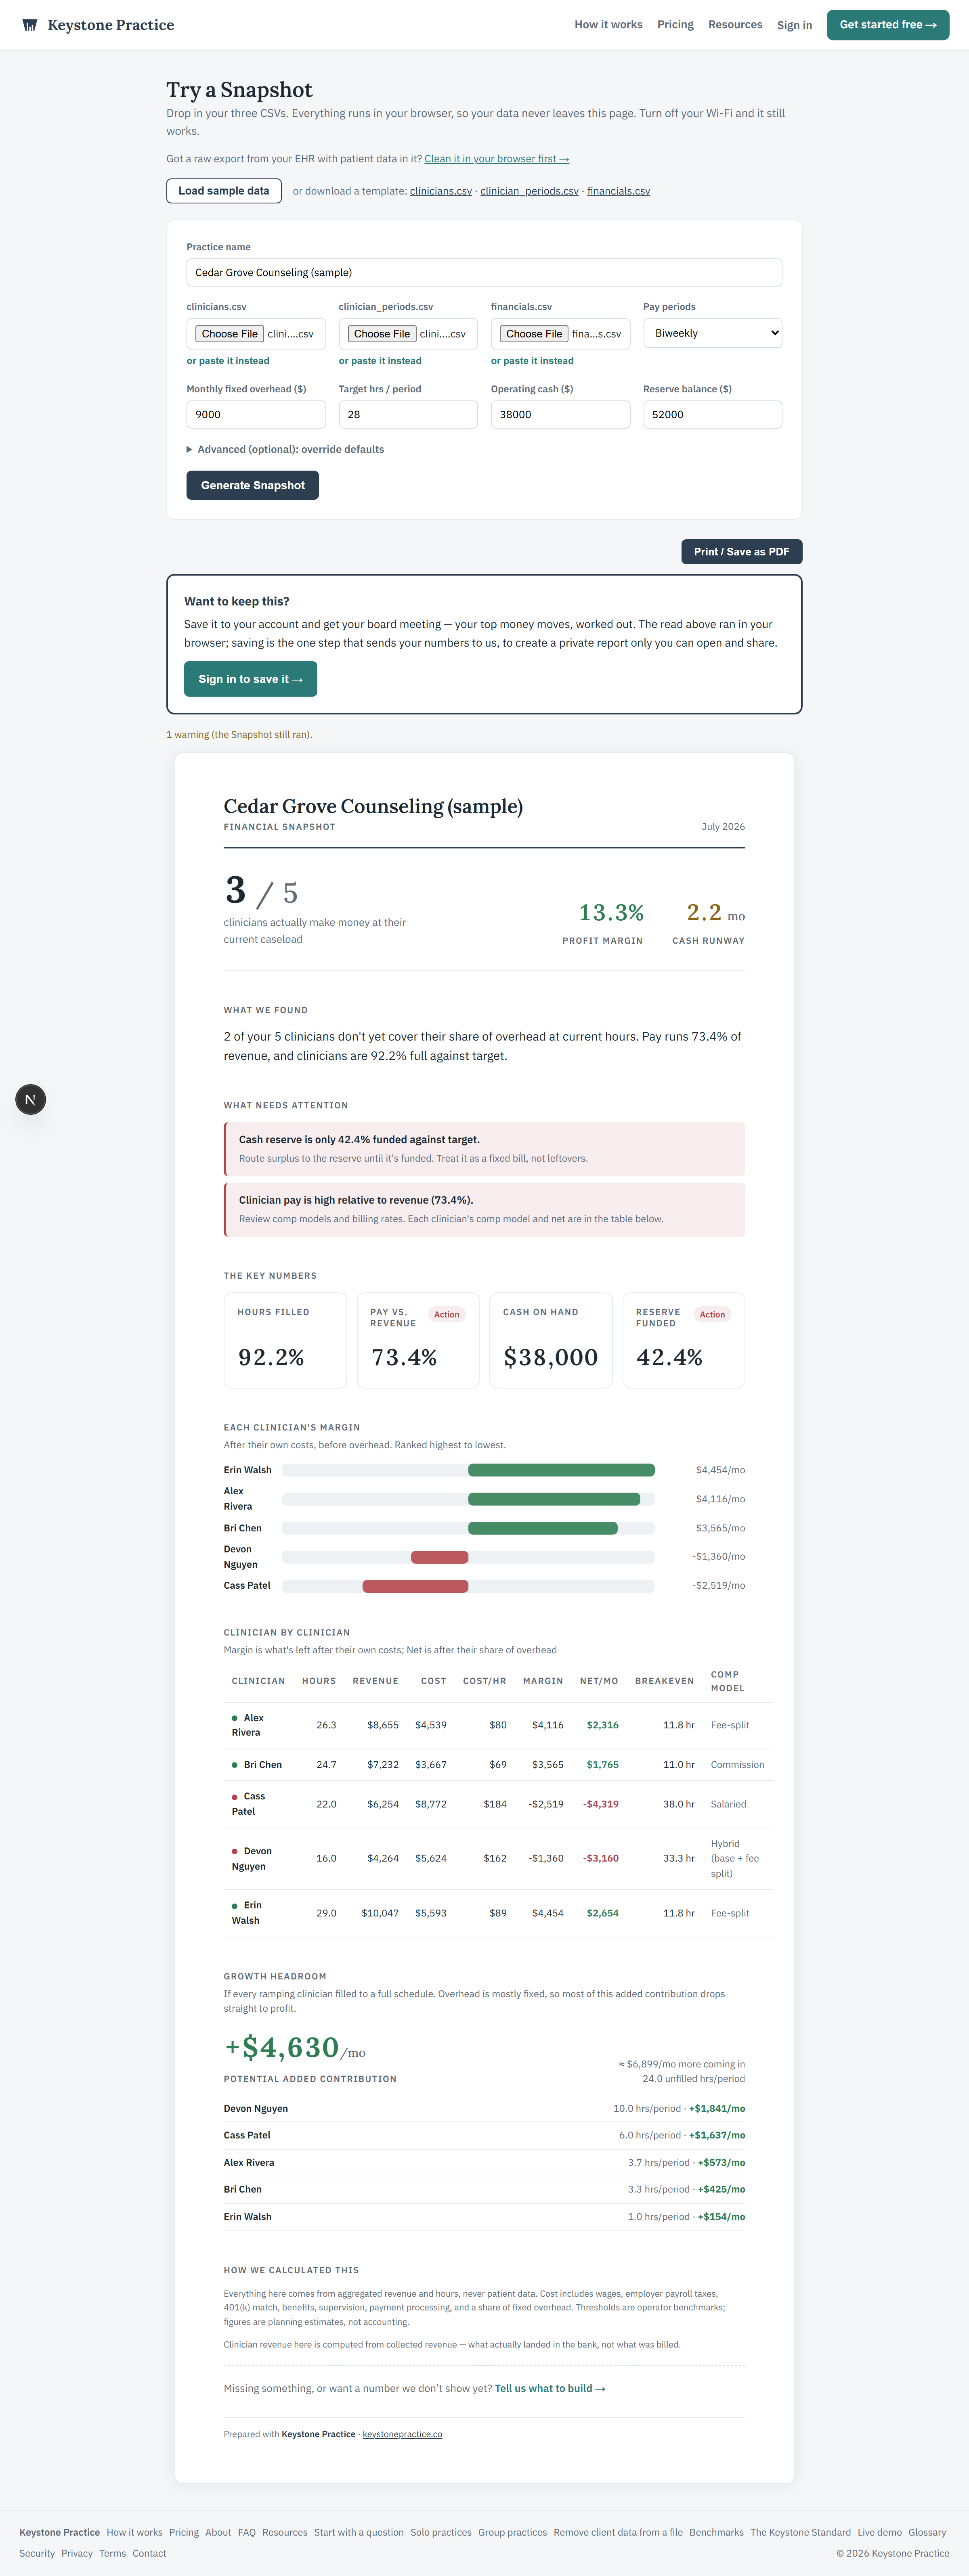
Task: Open Privacy footer link
Action: tap(77, 2553)
